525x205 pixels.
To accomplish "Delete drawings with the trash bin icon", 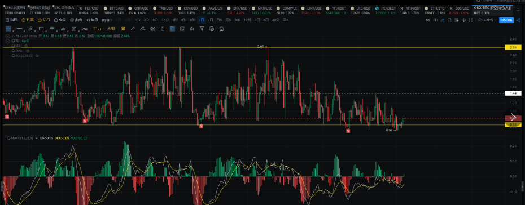I will [221, 29].
